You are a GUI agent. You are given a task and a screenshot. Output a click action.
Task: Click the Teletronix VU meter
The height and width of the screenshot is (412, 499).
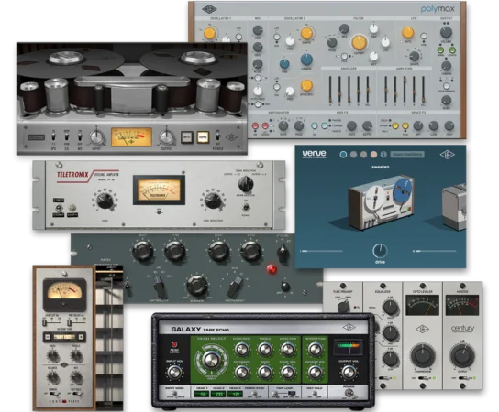tap(159, 190)
